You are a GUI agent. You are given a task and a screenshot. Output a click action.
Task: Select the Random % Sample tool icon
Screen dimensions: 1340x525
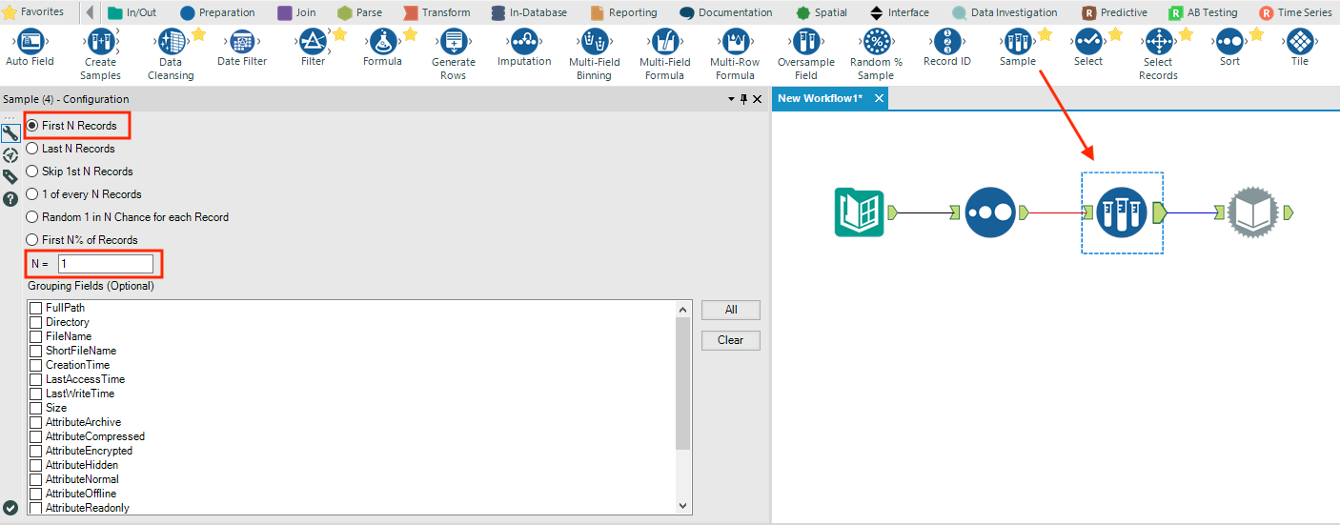(x=876, y=40)
